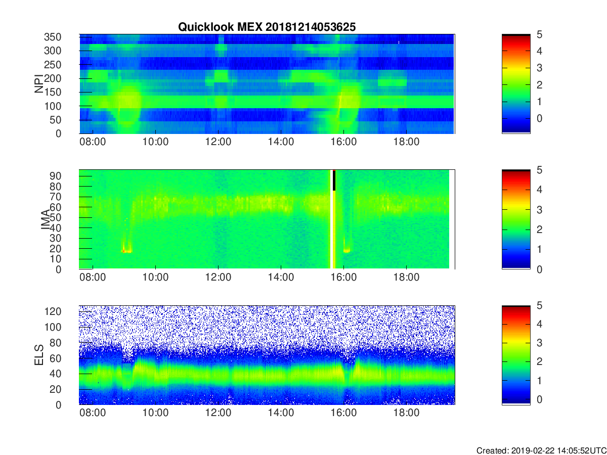Select the NPI y-axis label
The height and width of the screenshot is (455, 607).
click(x=39, y=84)
